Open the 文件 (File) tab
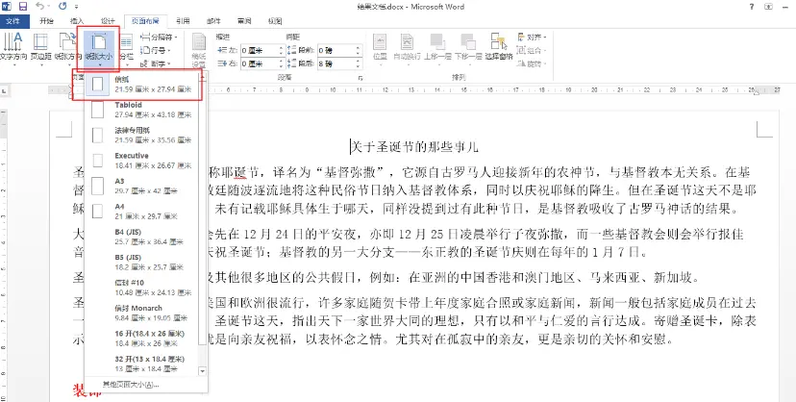The height and width of the screenshot is (402, 796). (12, 21)
